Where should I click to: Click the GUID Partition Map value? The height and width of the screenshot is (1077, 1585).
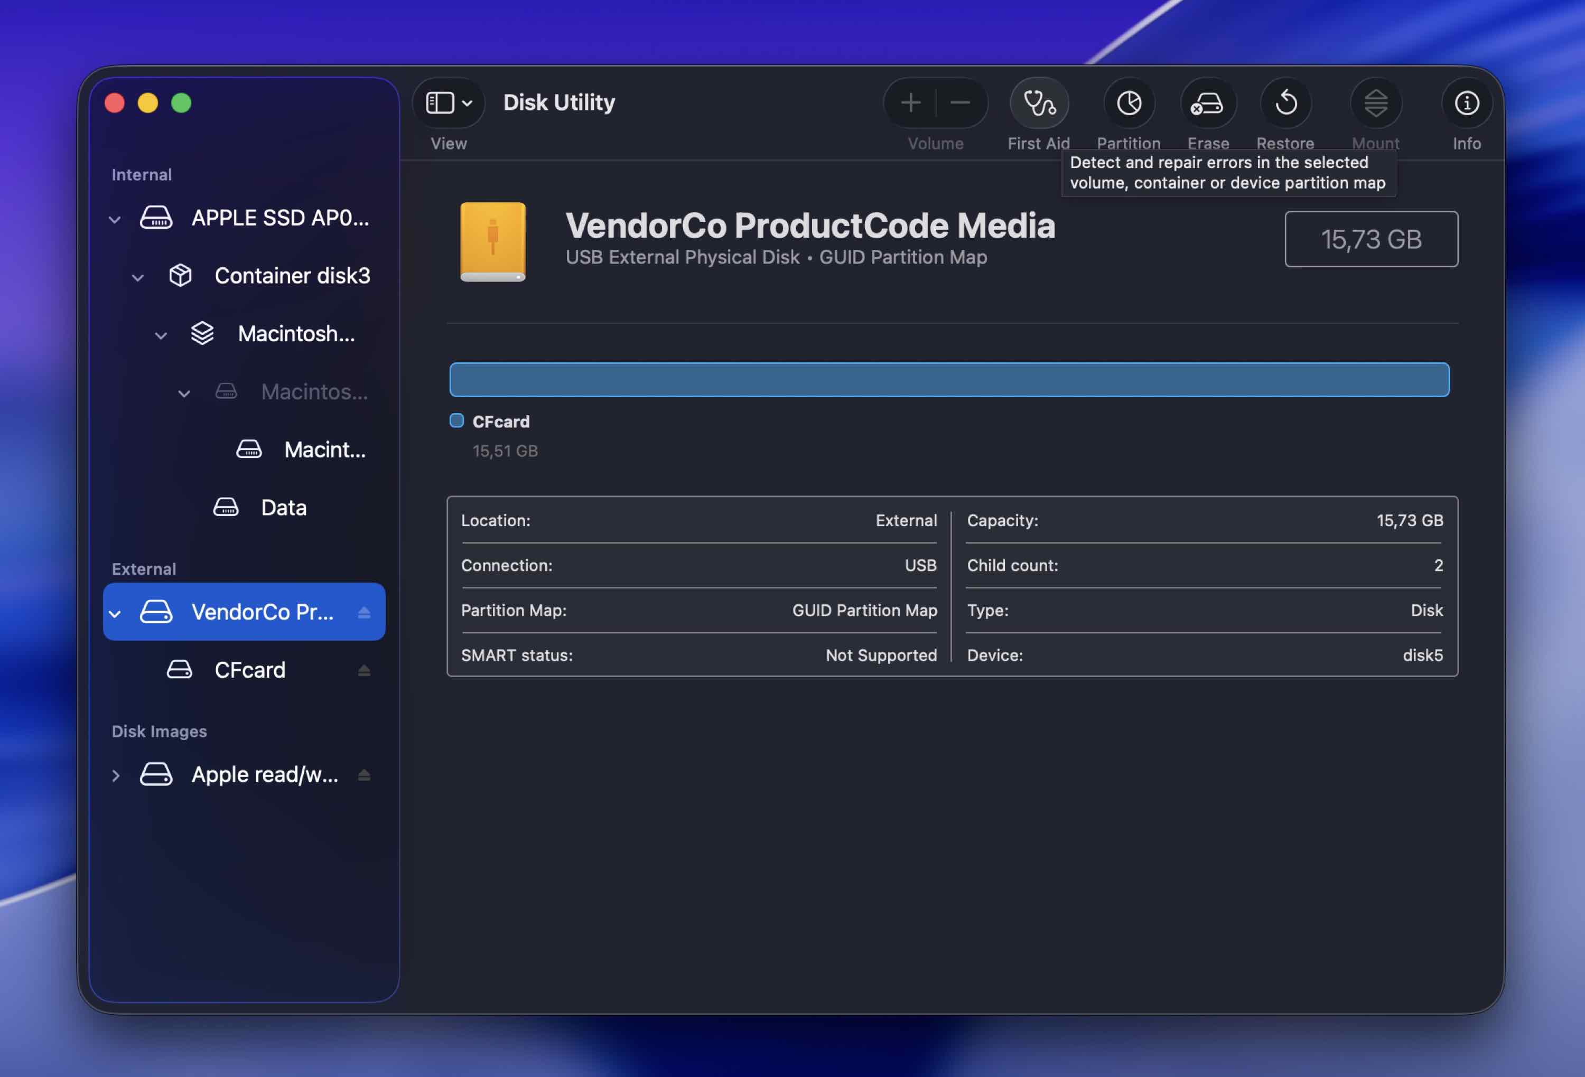click(x=864, y=610)
